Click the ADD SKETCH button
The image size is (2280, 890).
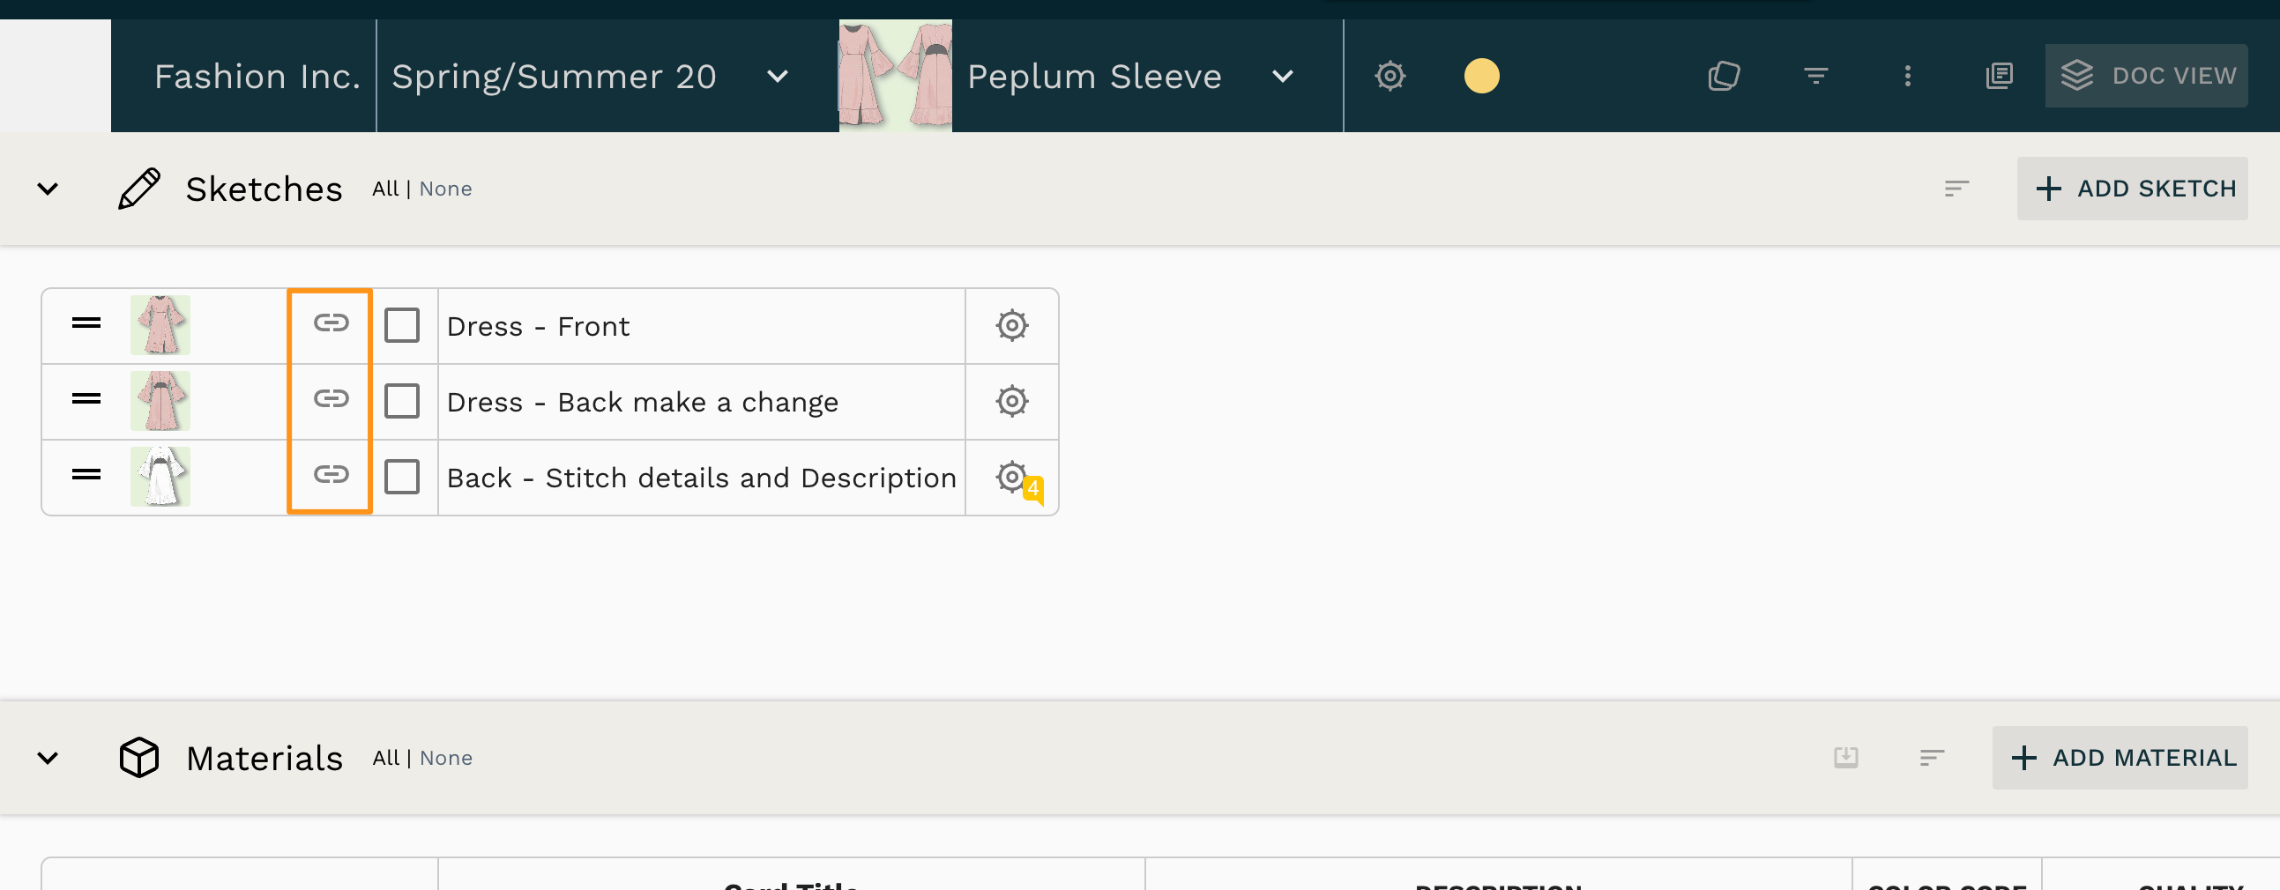tap(2132, 189)
